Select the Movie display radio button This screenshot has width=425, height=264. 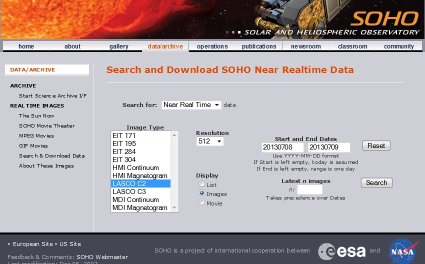pyautogui.click(x=201, y=202)
